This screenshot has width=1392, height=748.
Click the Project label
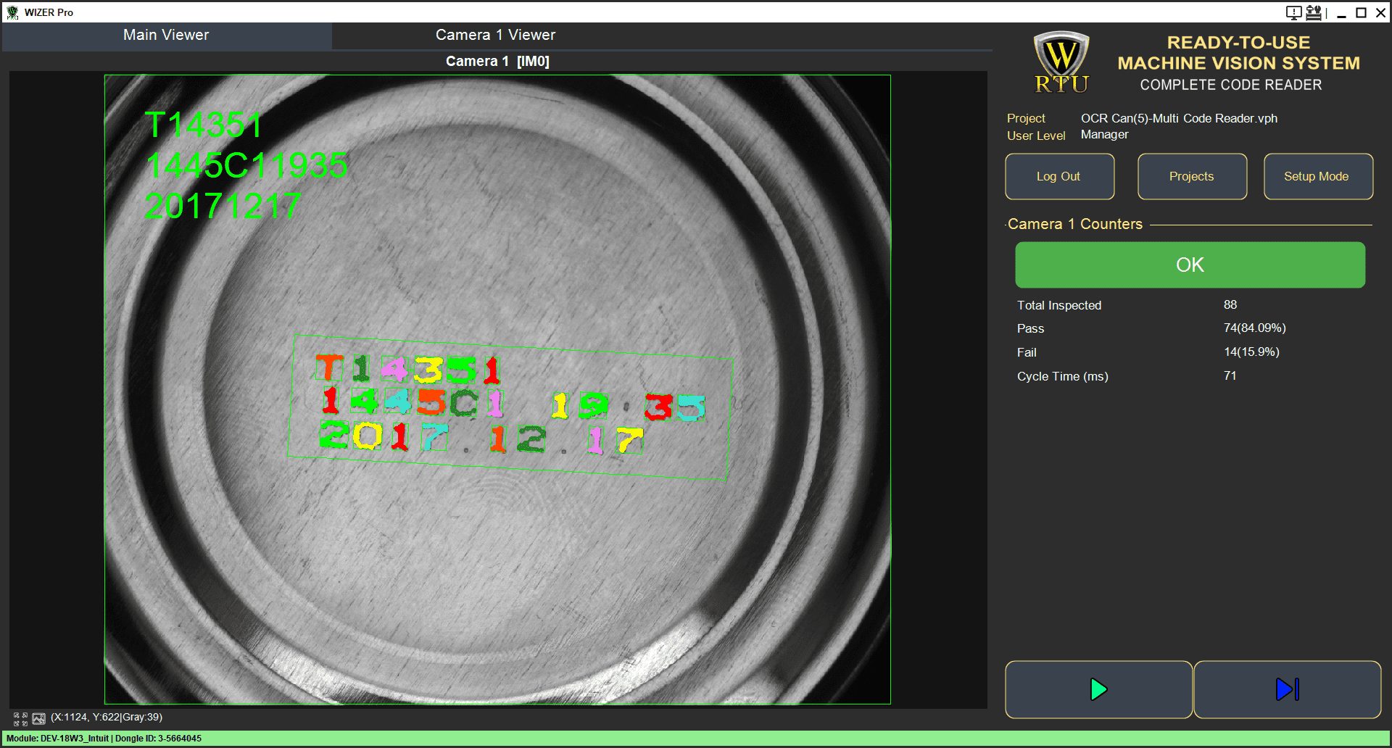pyautogui.click(x=1026, y=118)
